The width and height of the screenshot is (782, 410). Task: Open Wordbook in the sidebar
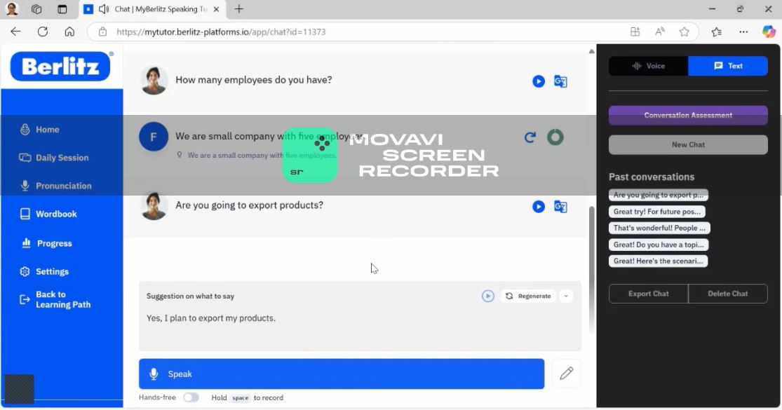pos(48,214)
